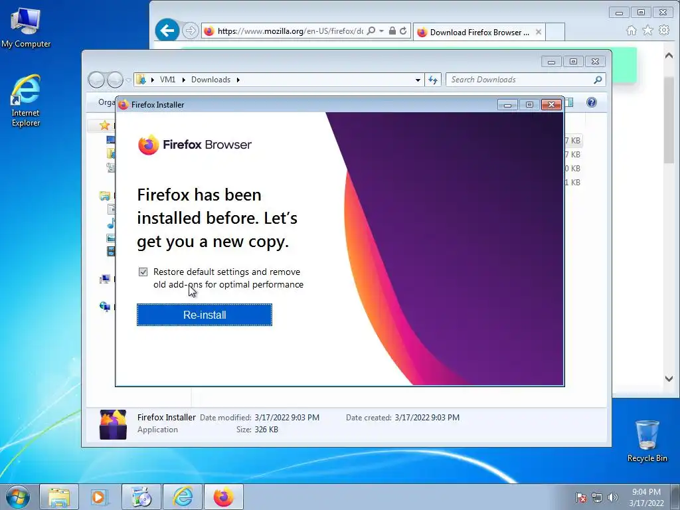
Task: Click Explorer search magnifier icon
Action: (598, 80)
